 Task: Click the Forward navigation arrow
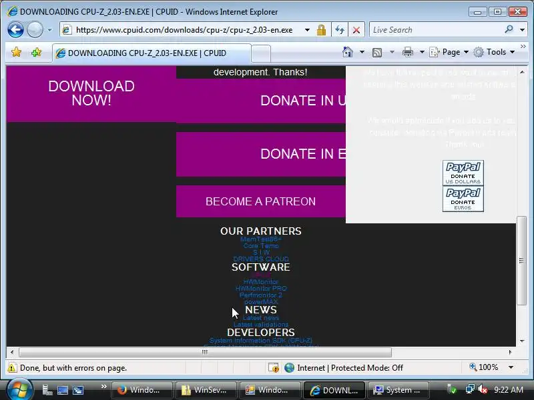click(35, 29)
